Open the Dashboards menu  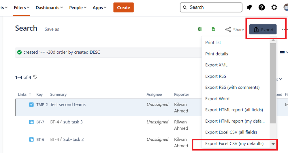tap(49, 8)
